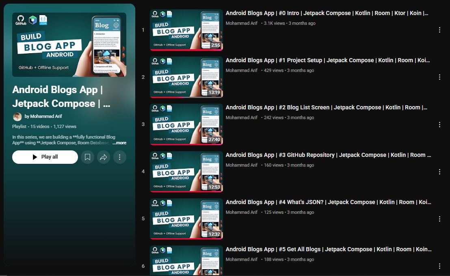Open action menu for #4 What's JSON video
Viewport: 450px width, 276px height.
(439, 219)
